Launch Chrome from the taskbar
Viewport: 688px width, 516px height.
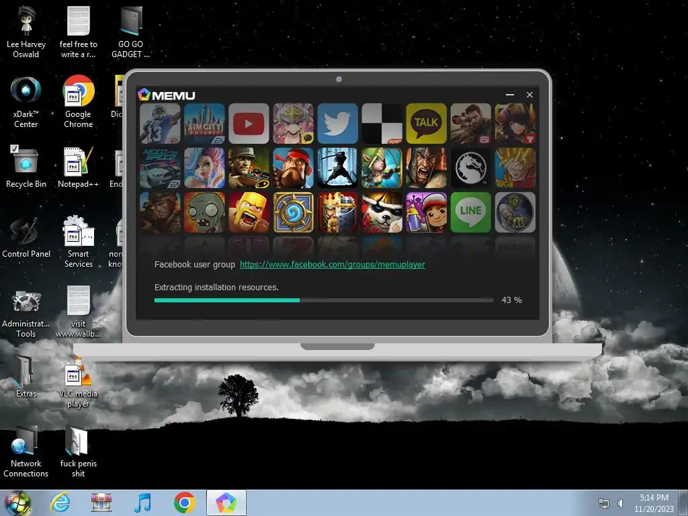(184, 503)
